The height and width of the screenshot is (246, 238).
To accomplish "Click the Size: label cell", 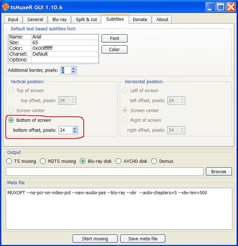I will (20, 43).
